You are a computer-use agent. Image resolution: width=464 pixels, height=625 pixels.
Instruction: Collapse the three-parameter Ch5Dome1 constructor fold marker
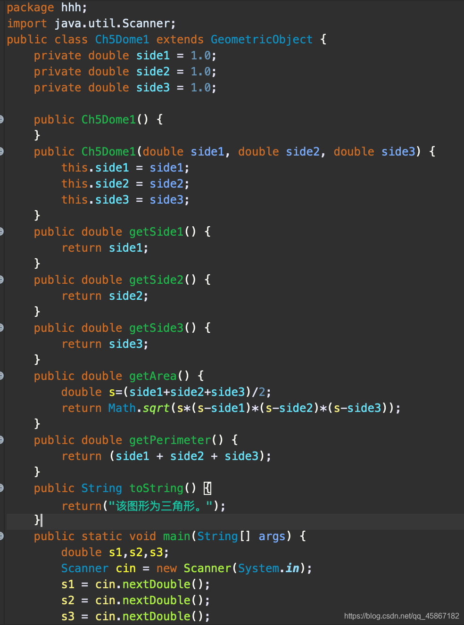pos(1,151)
